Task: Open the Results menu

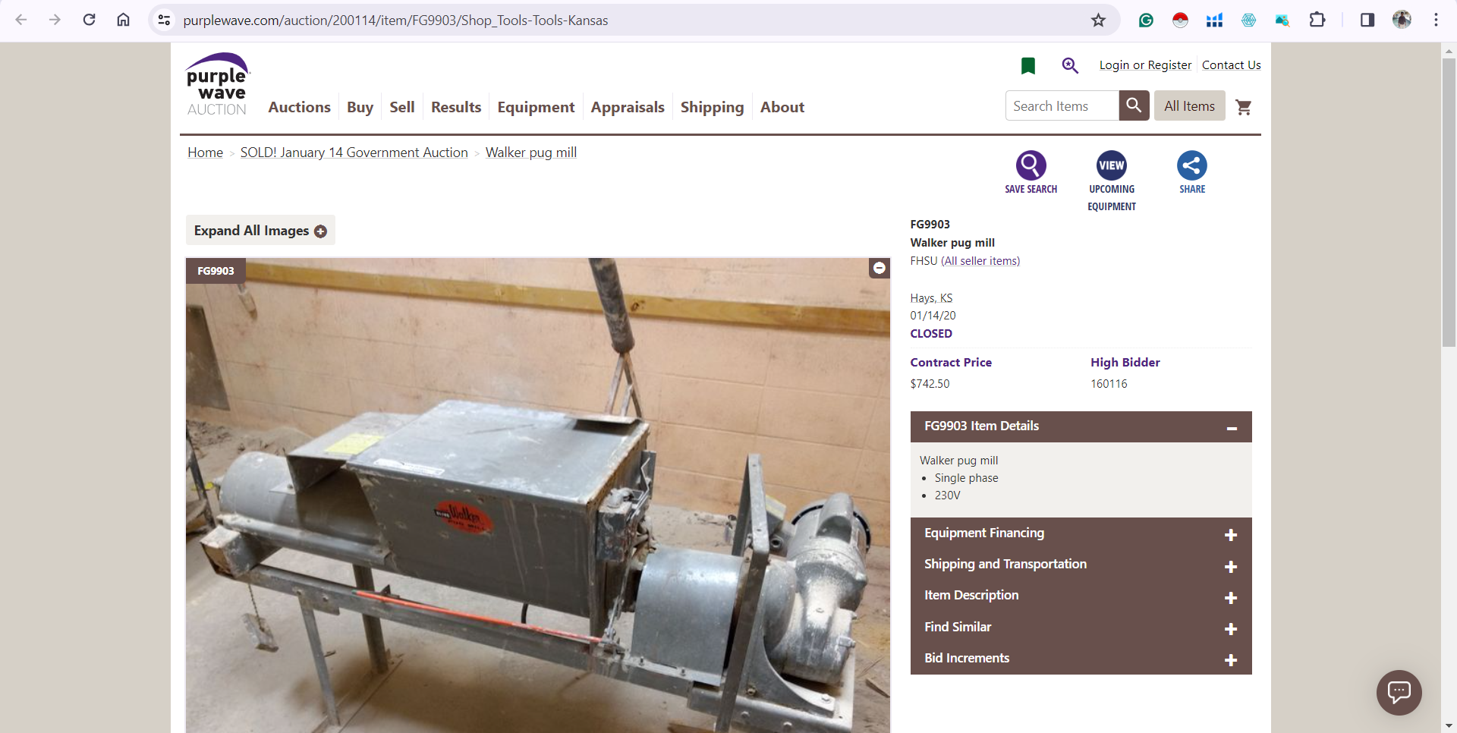Action: [456, 107]
